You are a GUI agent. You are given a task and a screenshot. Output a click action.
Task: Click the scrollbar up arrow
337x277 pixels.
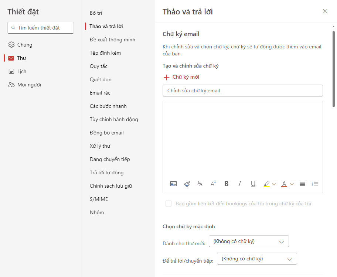(x=334, y=27)
